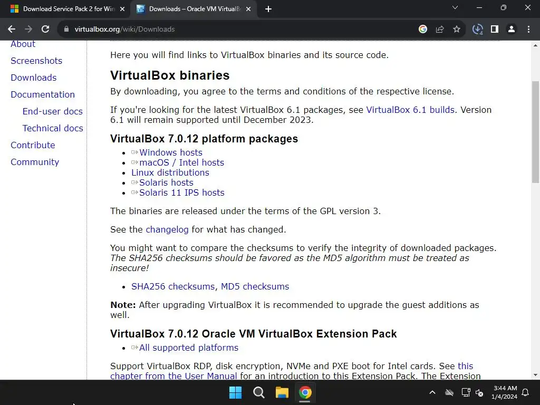This screenshot has width=540, height=405.
Task: Open the Community sidebar link
Action: [35, 162]
